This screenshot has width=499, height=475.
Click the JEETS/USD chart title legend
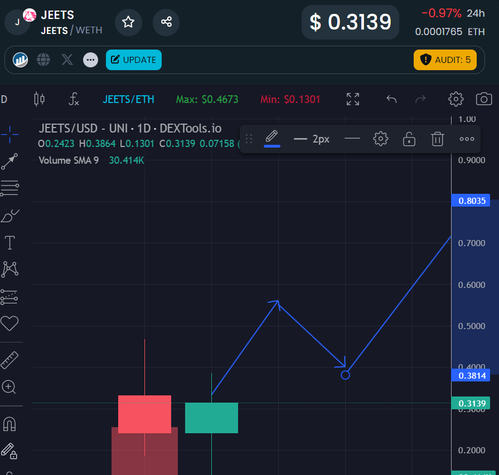click(x=130, y=129)
